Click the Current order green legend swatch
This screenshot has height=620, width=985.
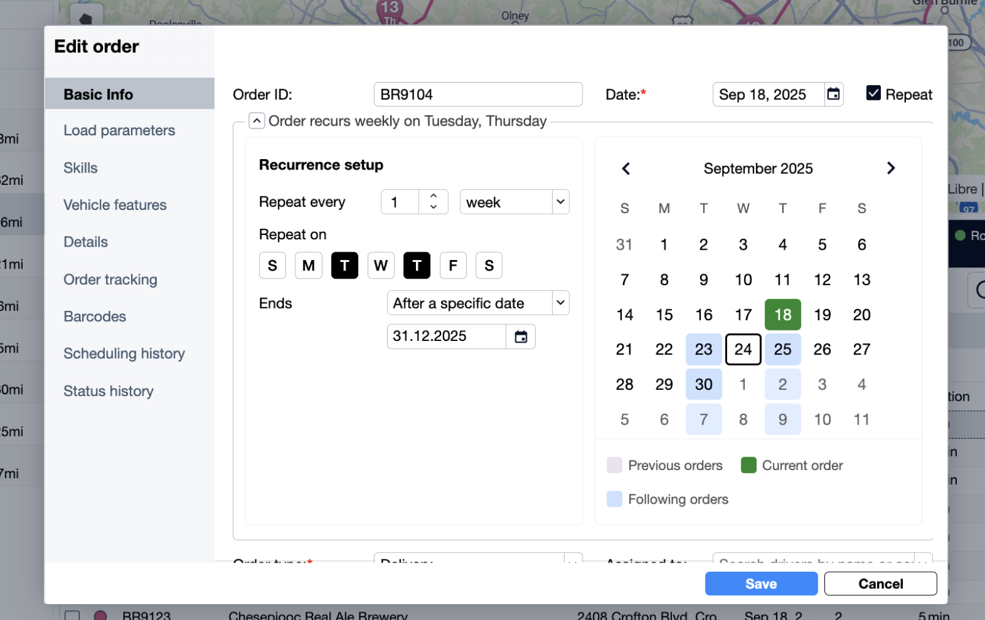click(x=749, y=465)
